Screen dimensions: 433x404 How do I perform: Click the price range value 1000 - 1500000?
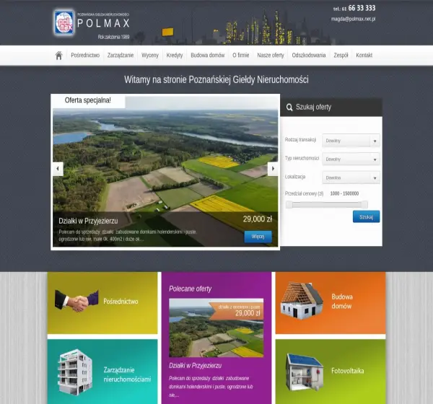pyautogui.click(x=344, y=193)
